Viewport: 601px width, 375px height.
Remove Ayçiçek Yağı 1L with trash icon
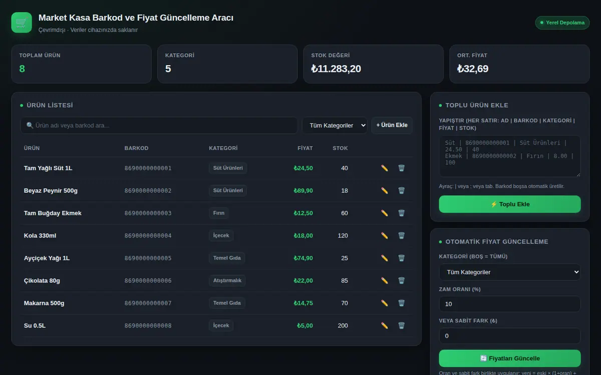[x=401, y=258]
